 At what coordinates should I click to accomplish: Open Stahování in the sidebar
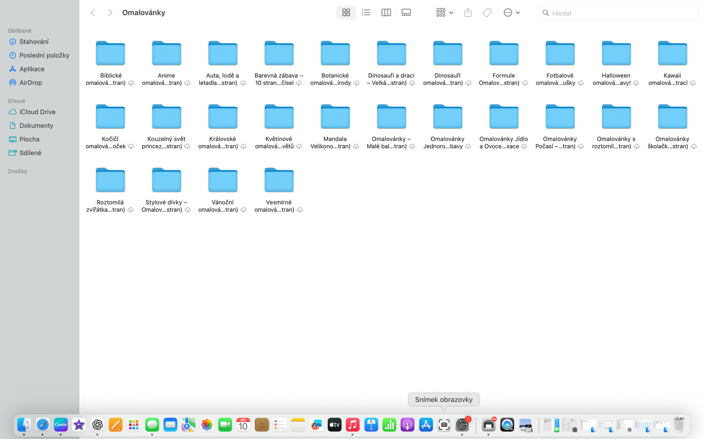[34, 42]
